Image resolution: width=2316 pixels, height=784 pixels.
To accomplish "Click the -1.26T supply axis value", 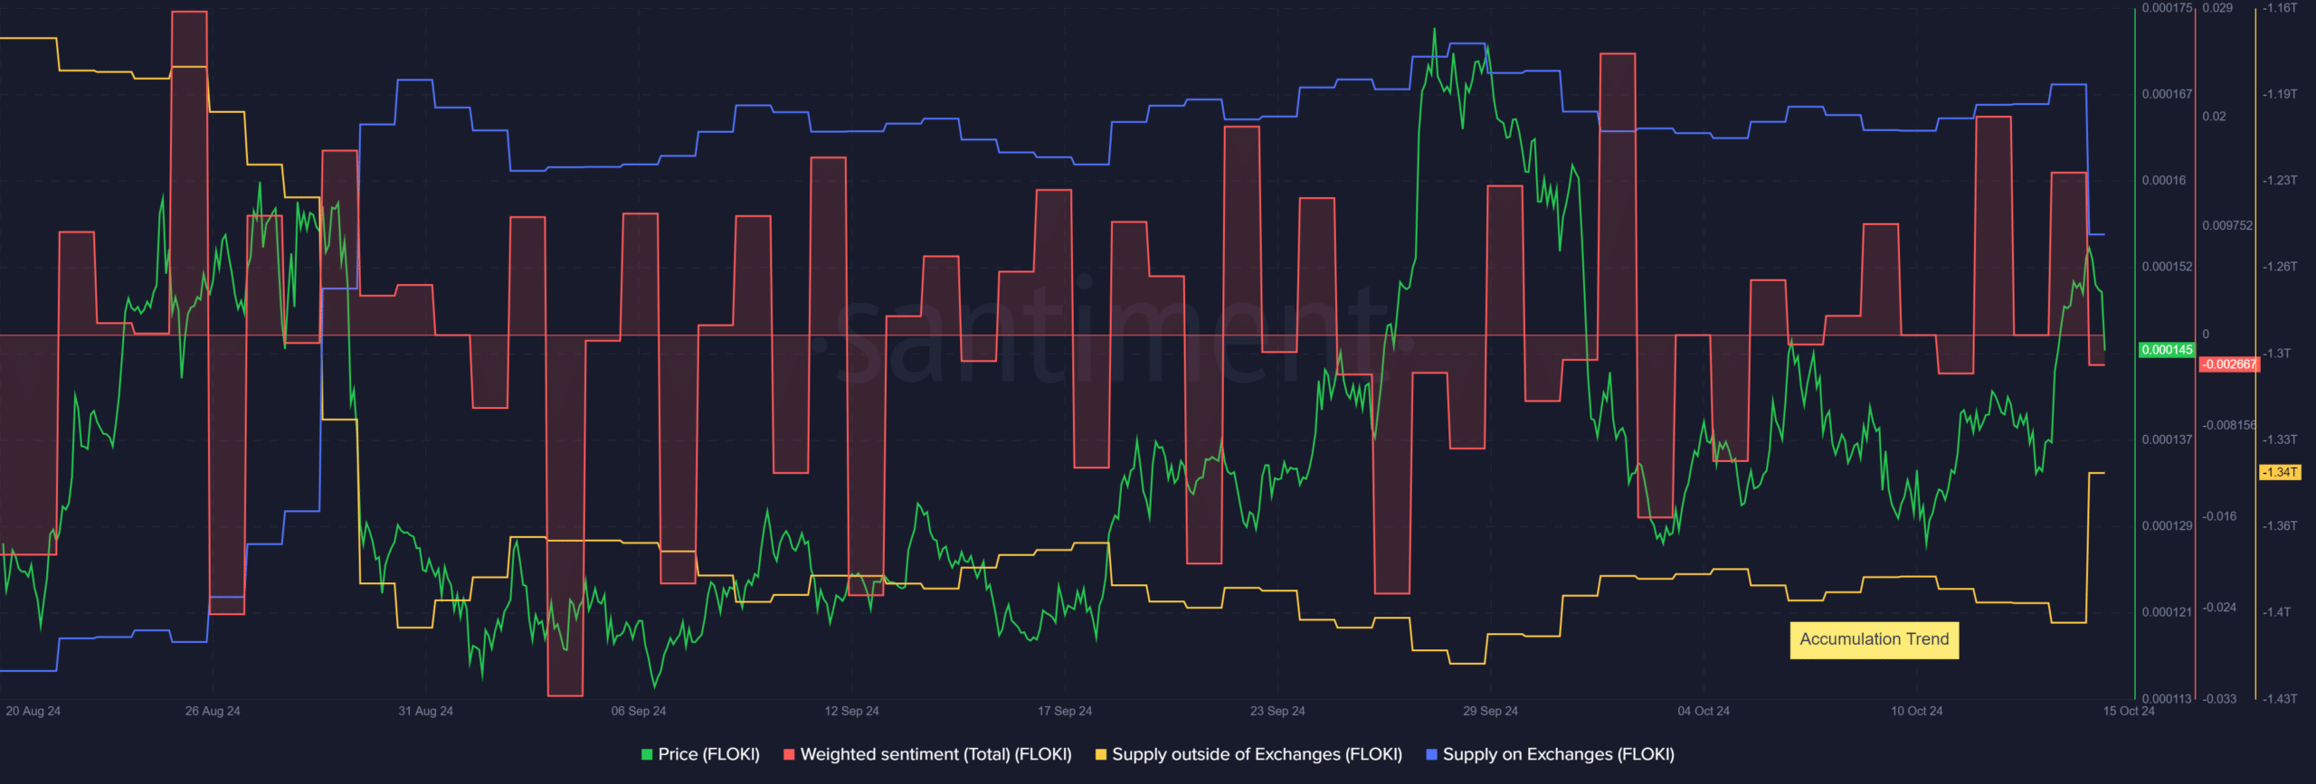I will pos(2280,267).
